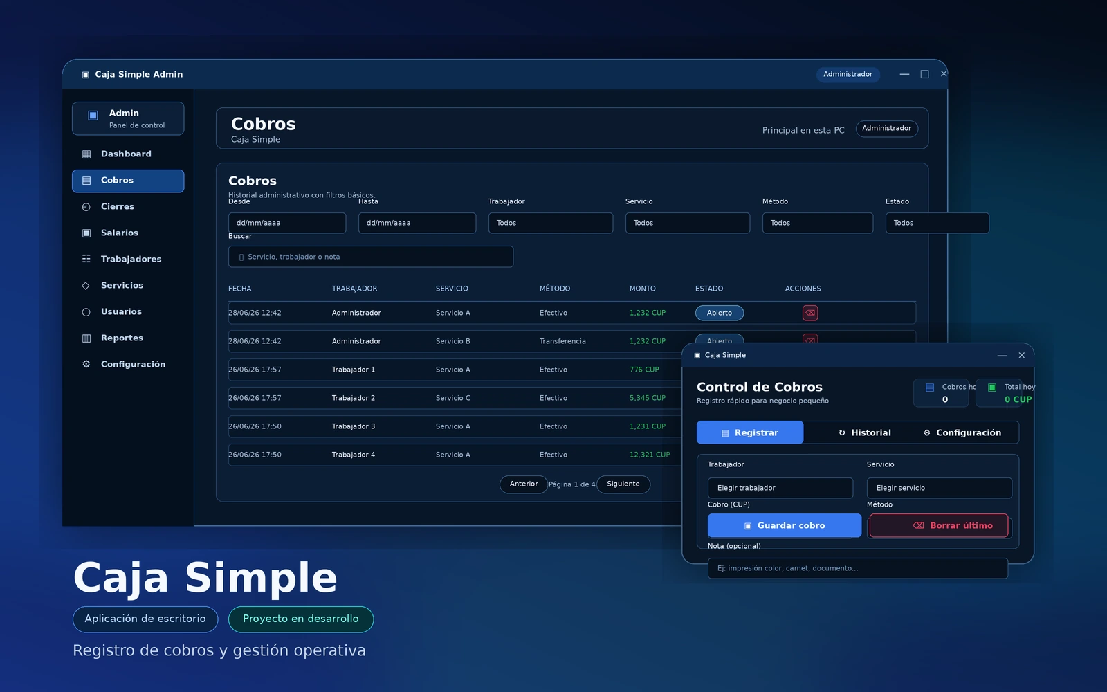Click the Admin Panel de control card
The width and height of the screenshot is (1107, 692).
point(128,118)
